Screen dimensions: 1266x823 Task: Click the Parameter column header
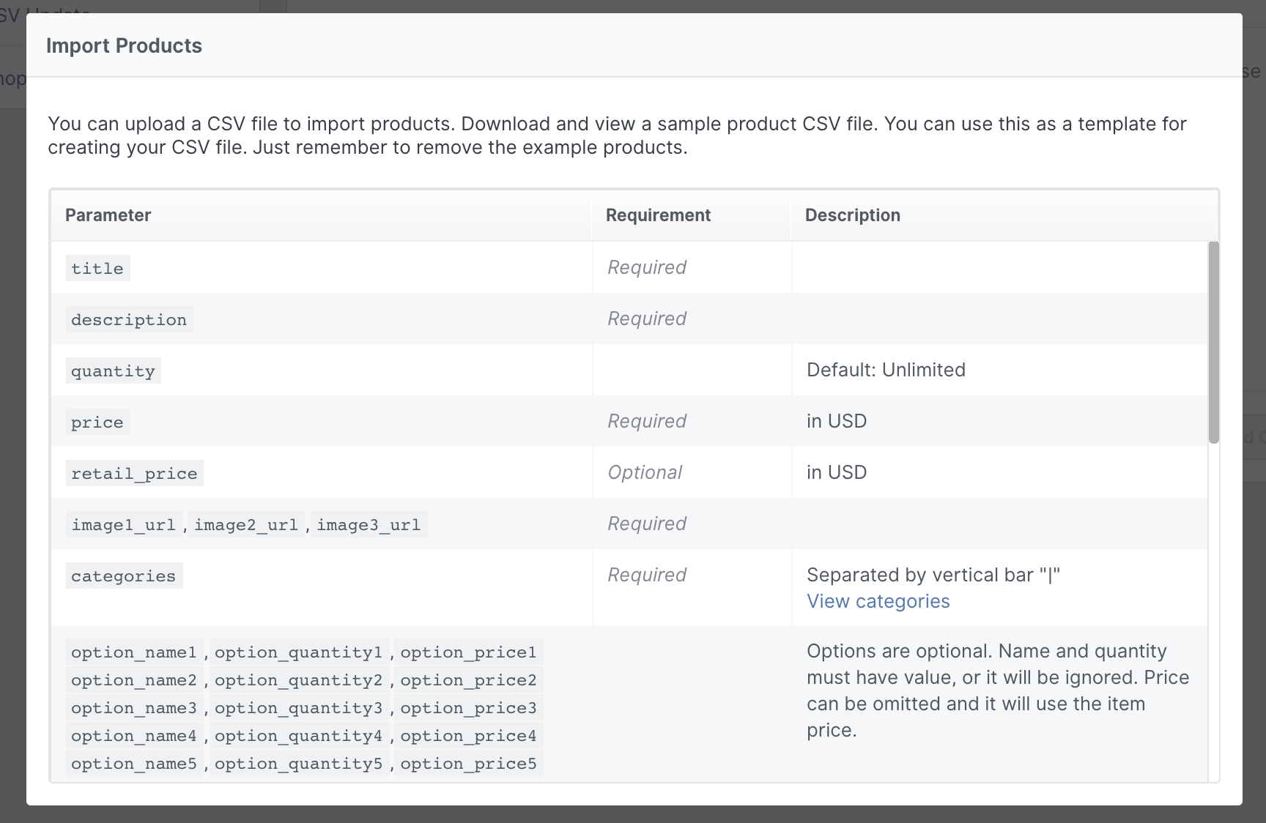[108, 215]
